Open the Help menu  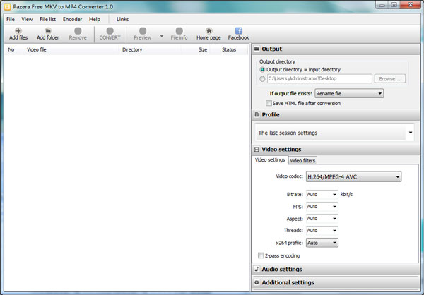[x=95, y=19]
